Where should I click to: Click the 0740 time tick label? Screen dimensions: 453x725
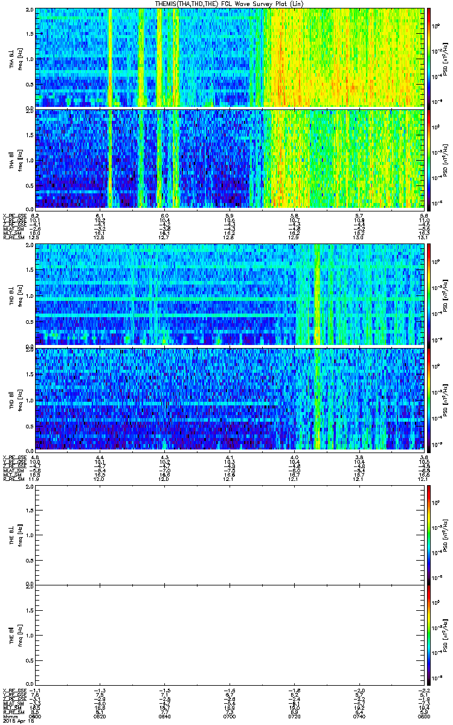pyautogui.click(x=359, y=716)
